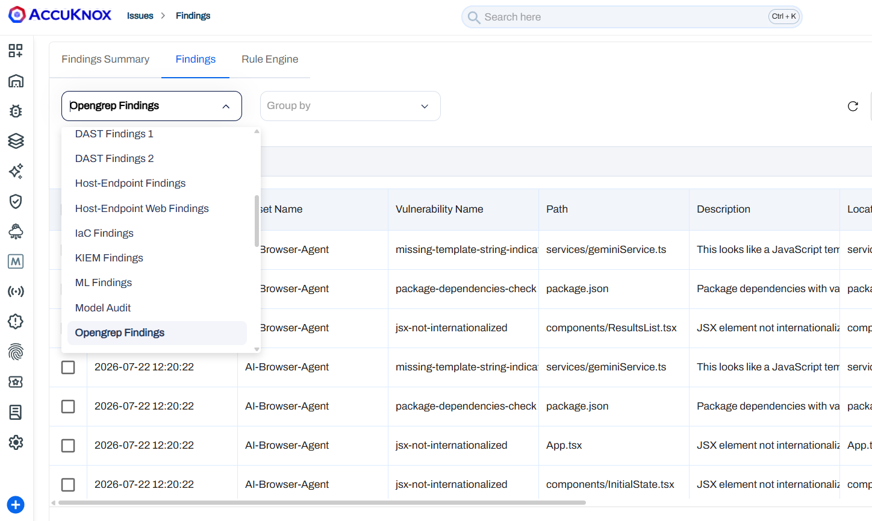
Task: Select Model Audit option
Action: [x=157, y=308]
